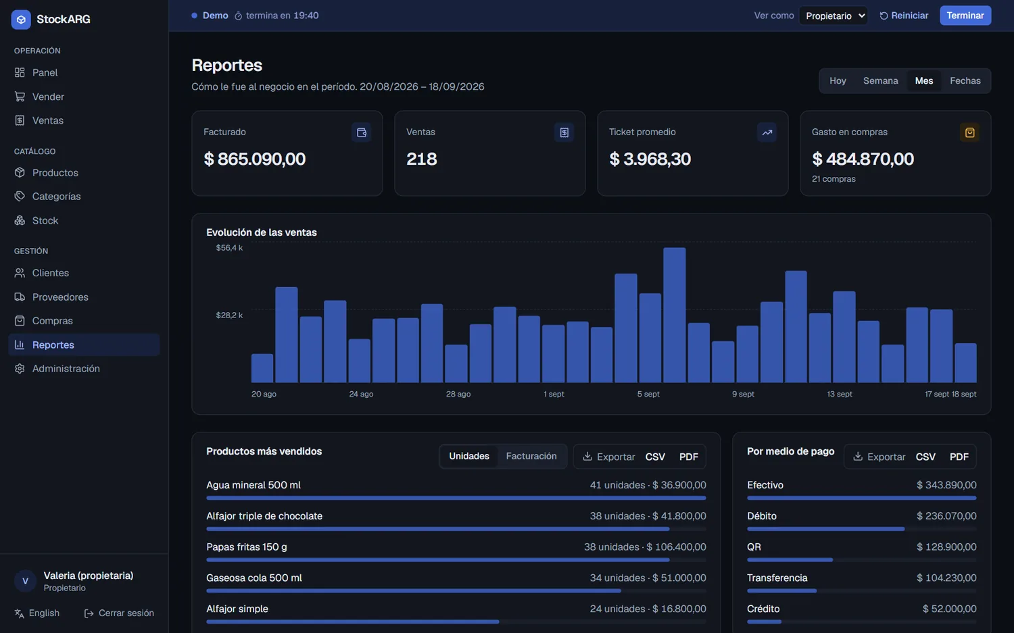Click the trend icon on Ticket promedio card
This screenshot has height=633, width=1014.
pyautogui.click(x=767, y=132)
